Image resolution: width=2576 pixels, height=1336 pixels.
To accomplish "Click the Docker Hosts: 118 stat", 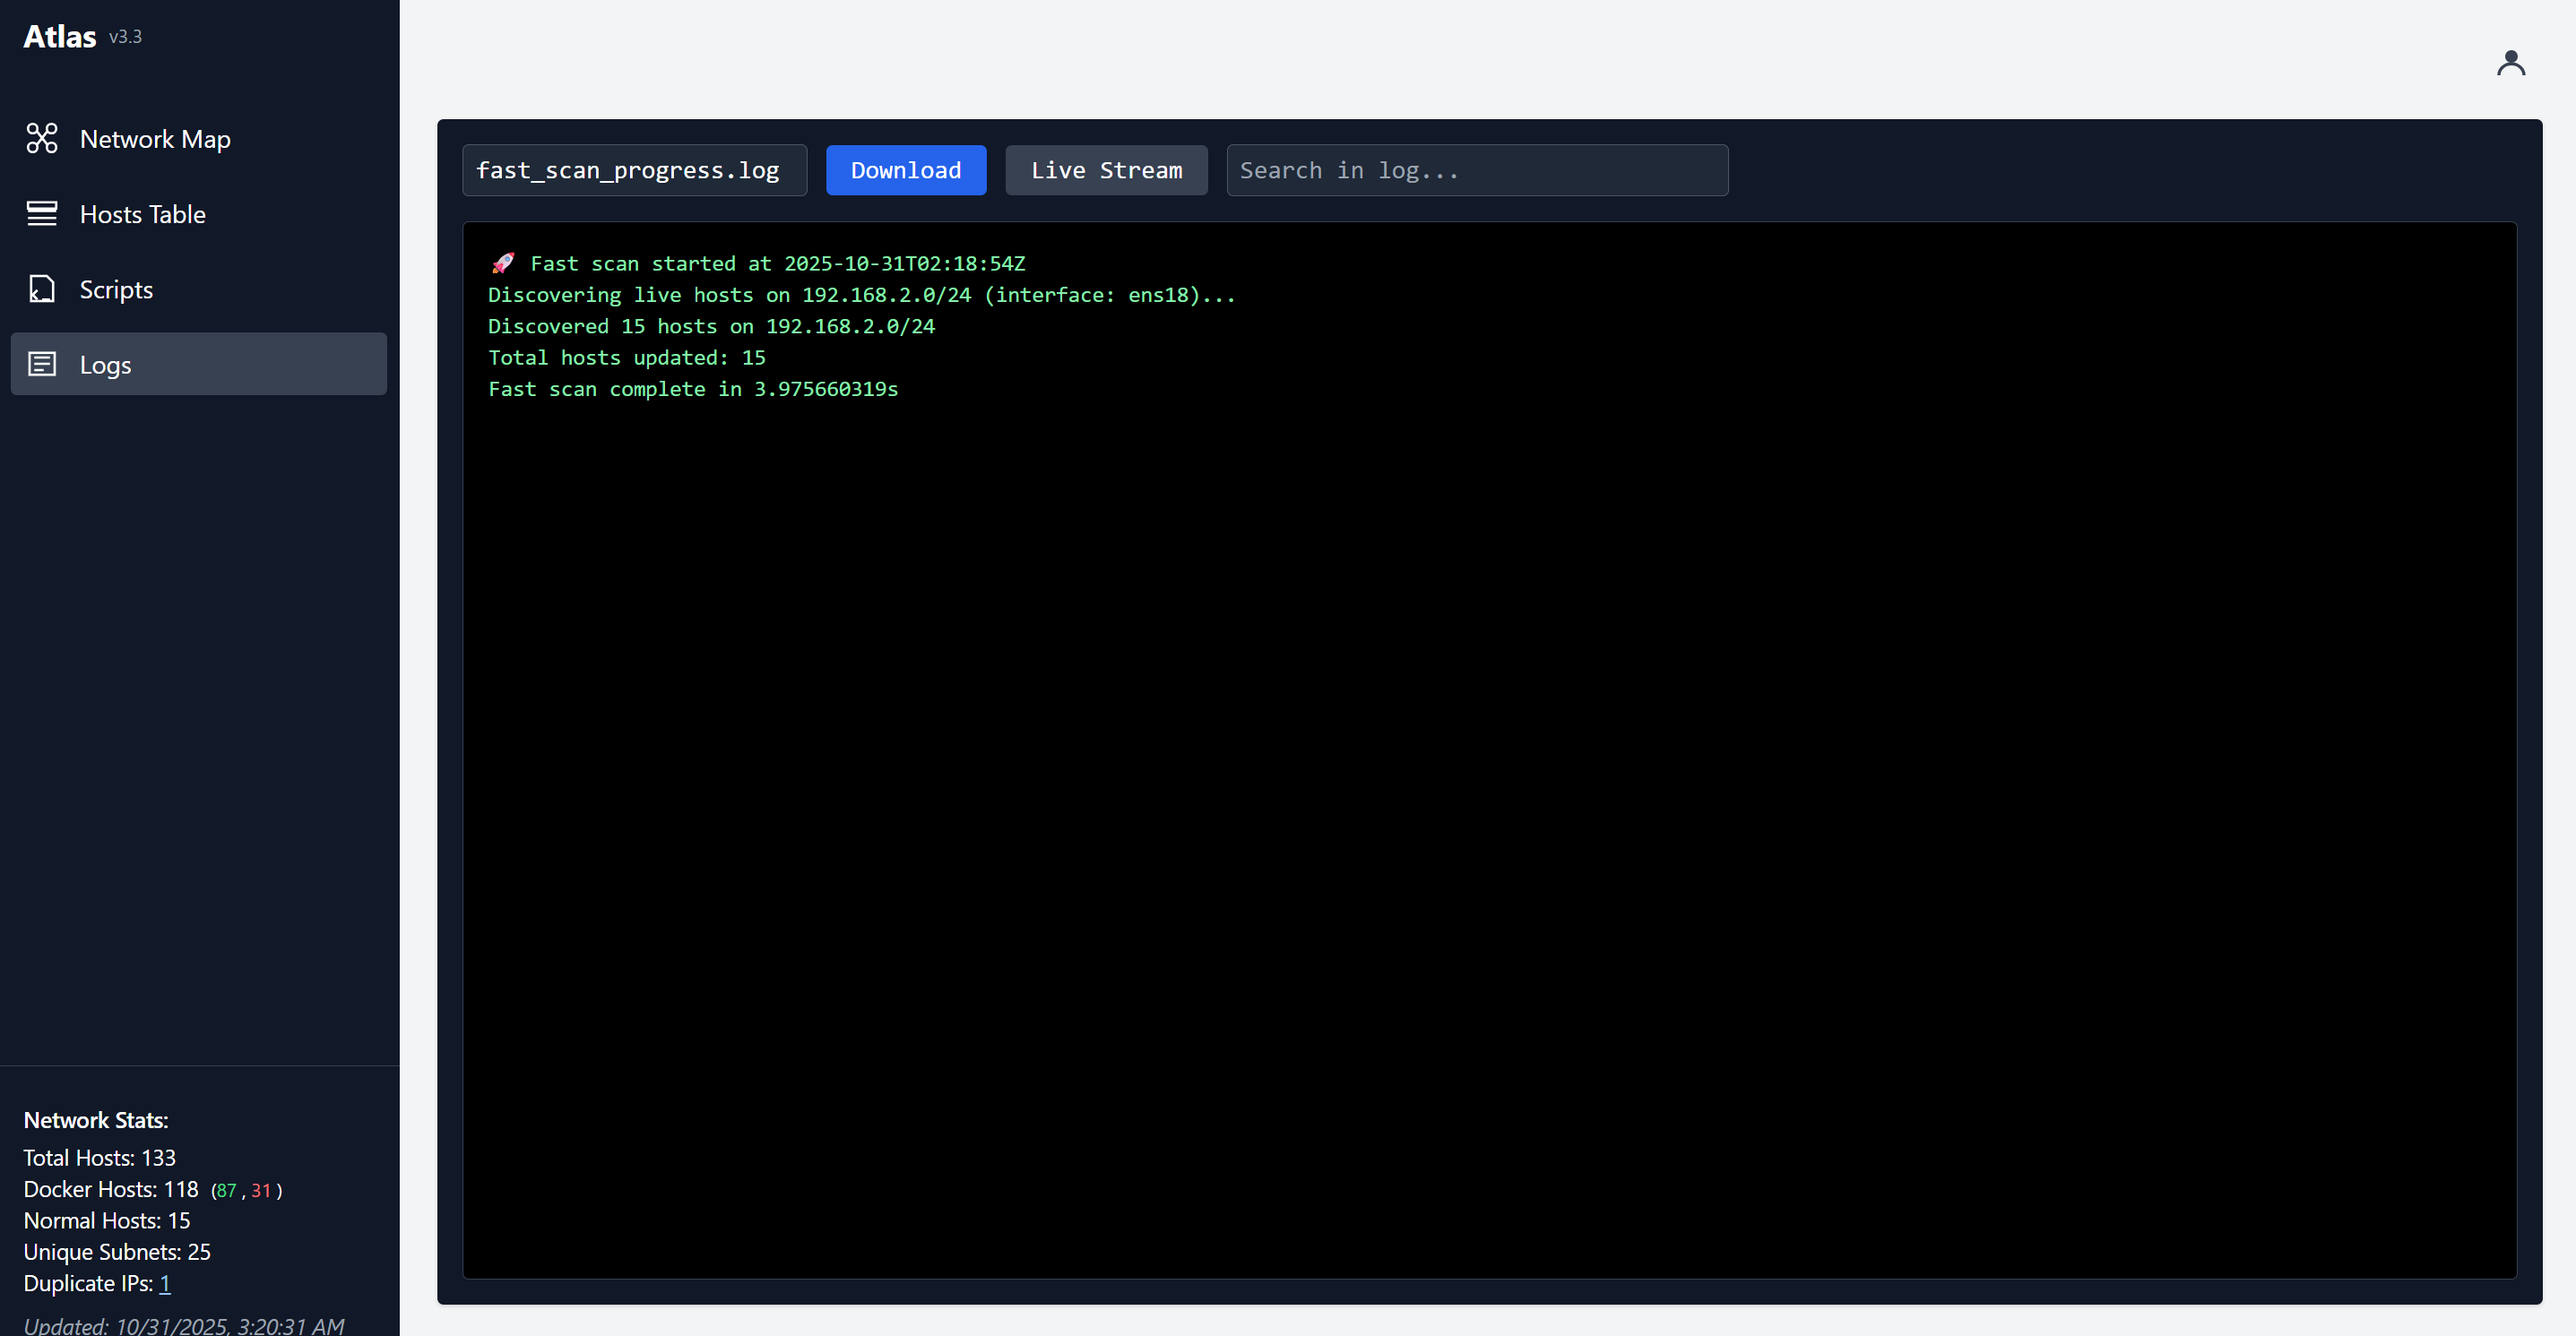I will [x=111, y=1189].
